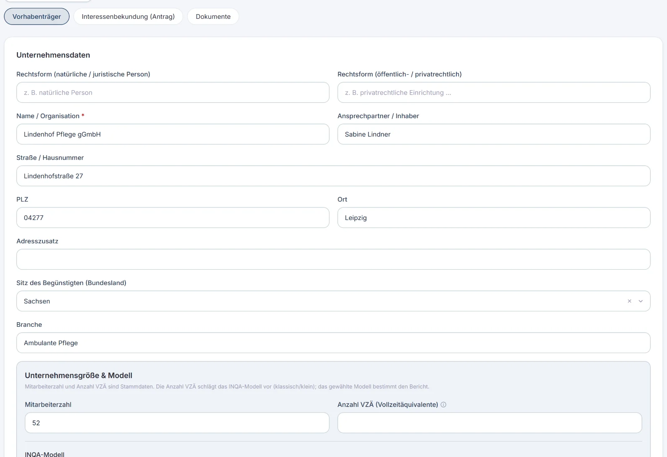Focus the Branche field
The height and width of the screenshot is (457, 667).
coord(333,343)
